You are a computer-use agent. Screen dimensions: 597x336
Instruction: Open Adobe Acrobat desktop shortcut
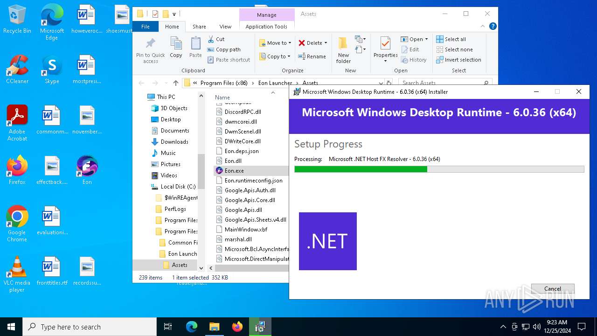pyautogui.click(x=17, y=123)
